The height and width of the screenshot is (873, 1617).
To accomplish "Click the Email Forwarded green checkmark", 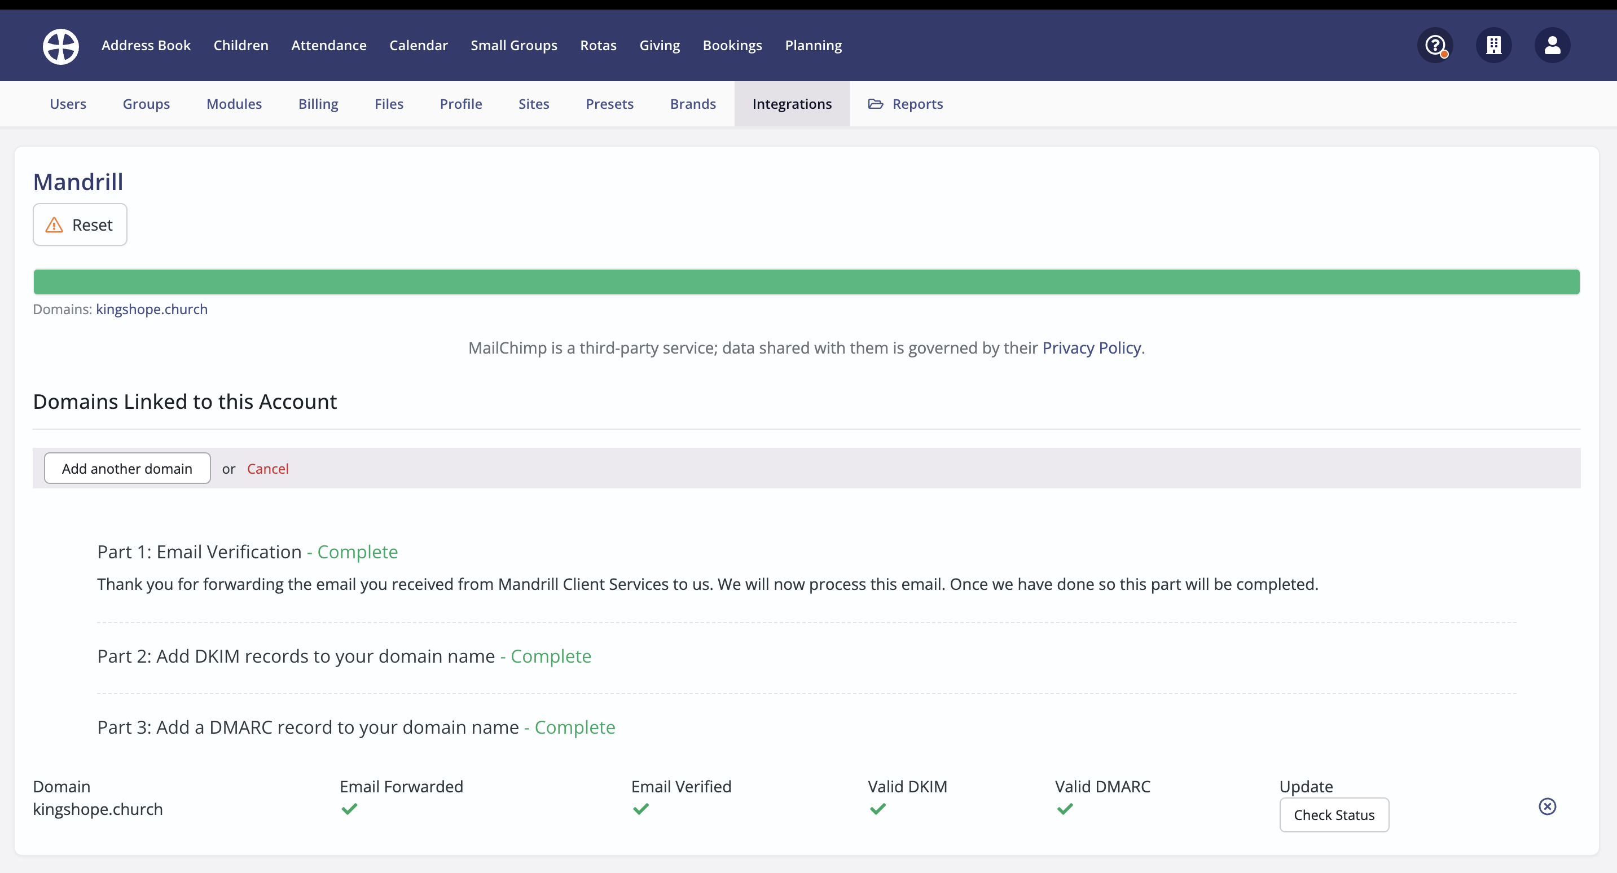I will (349, 809).
